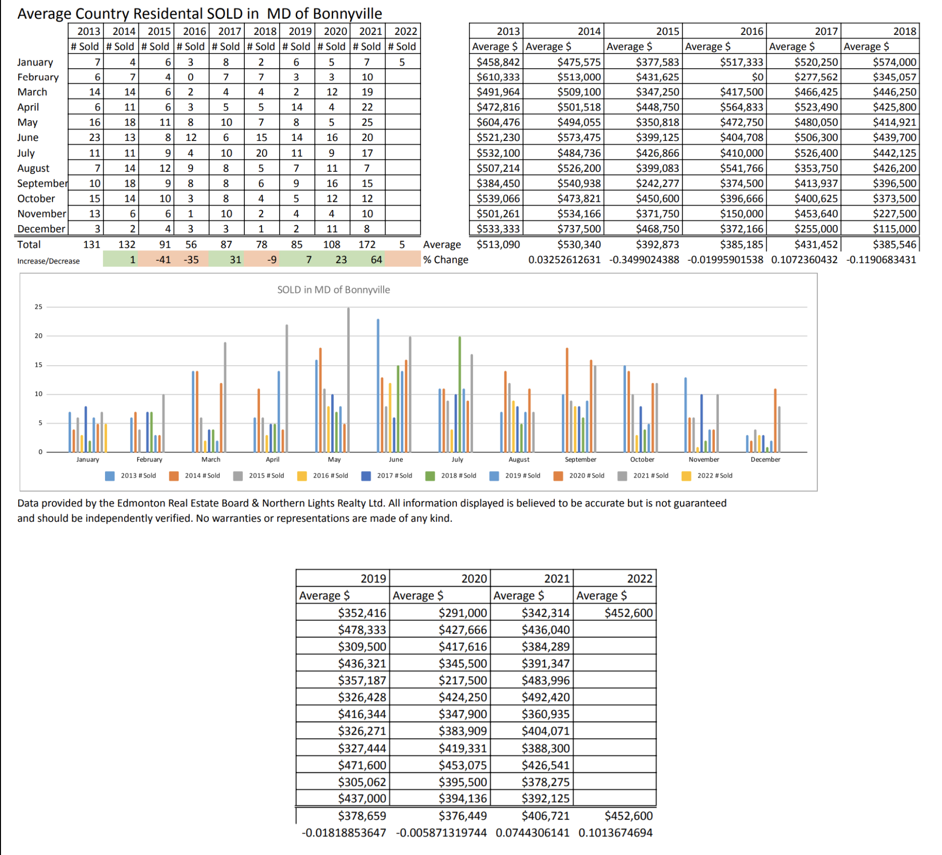
Task: Click the $385,546 yearly average value
Action: coord(894,244)
